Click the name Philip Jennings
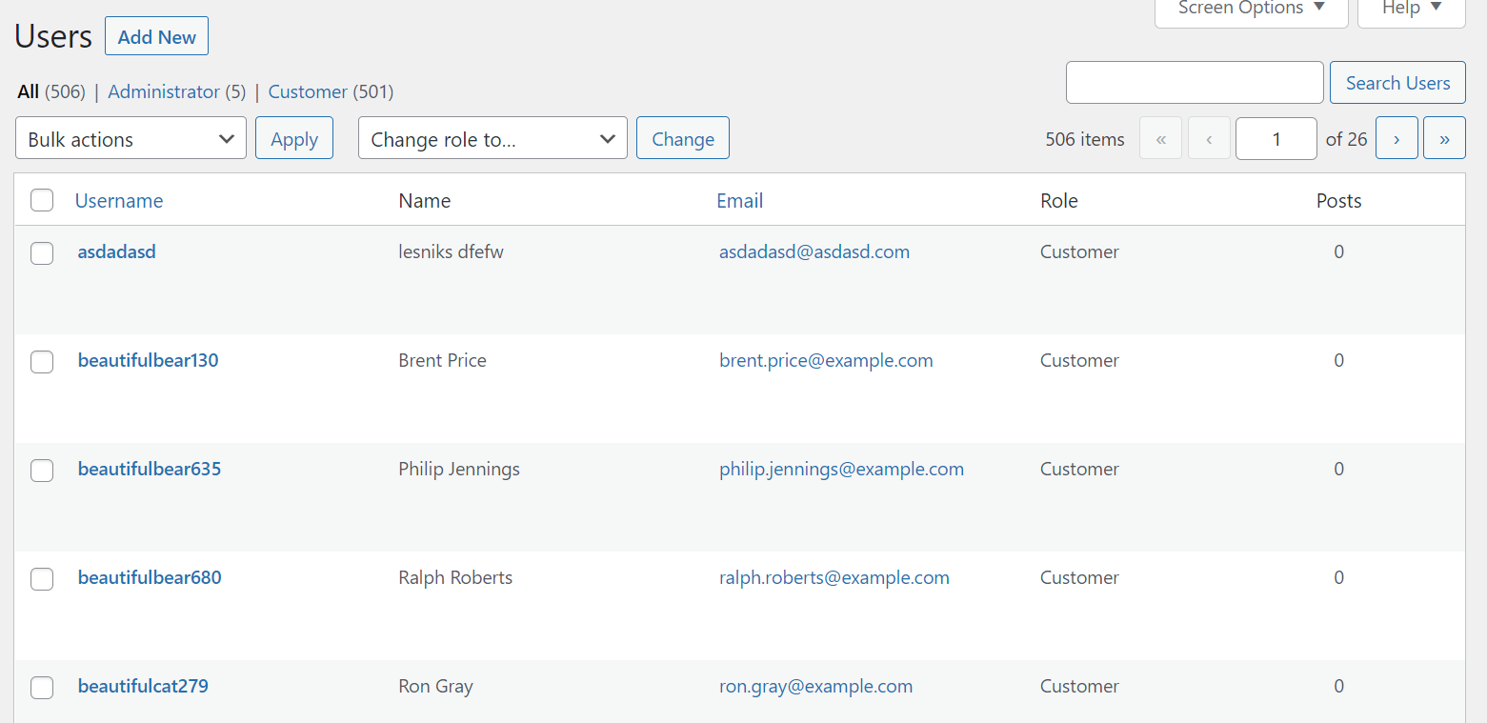This screenshot has height=723, width=1487. coord(459,470)
